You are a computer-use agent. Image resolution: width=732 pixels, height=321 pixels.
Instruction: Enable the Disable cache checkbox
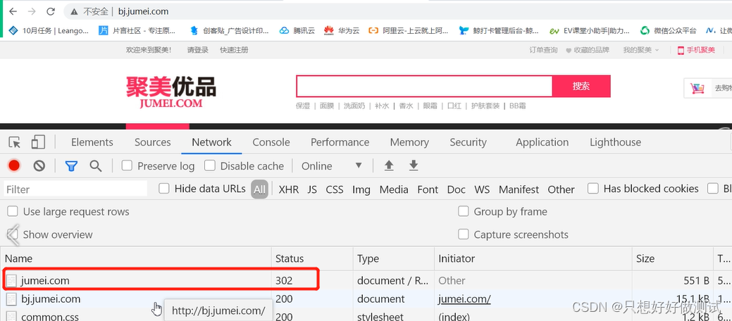[210, 165]
